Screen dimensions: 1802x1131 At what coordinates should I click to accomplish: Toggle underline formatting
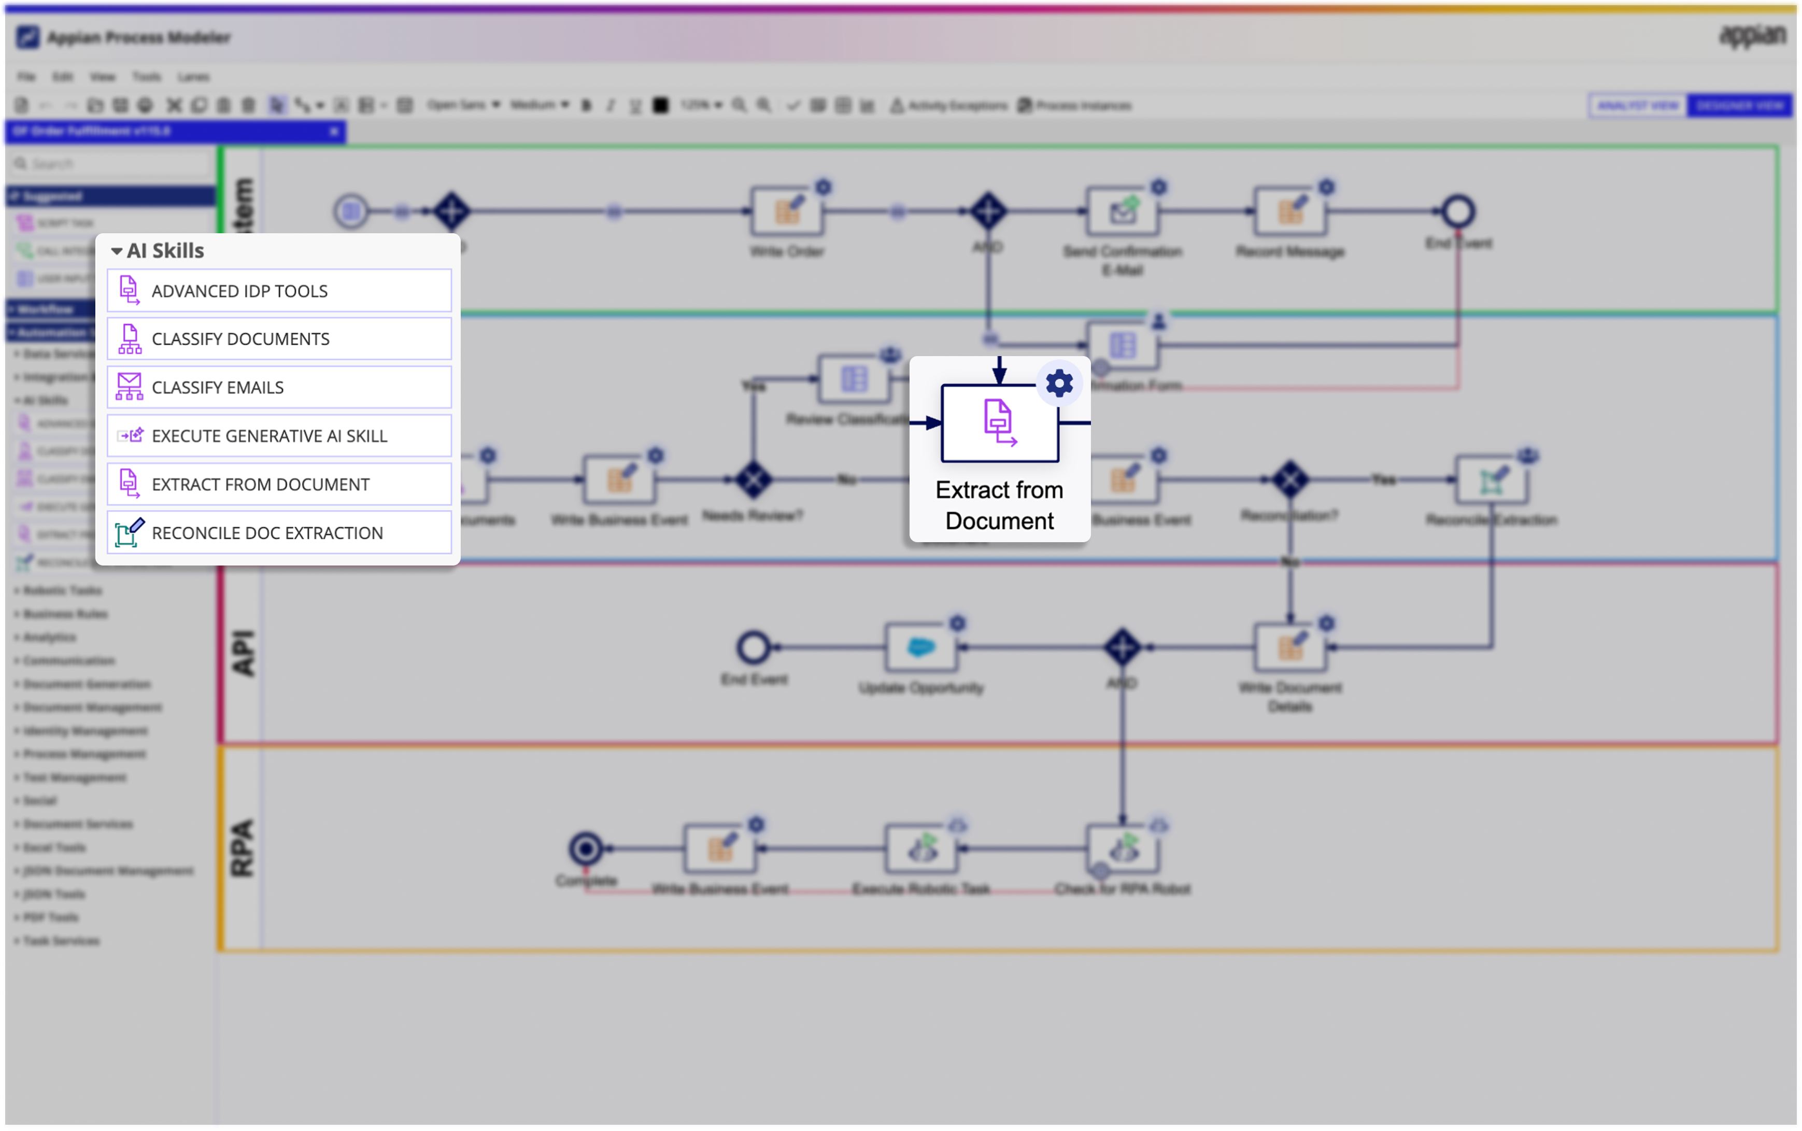635,106
